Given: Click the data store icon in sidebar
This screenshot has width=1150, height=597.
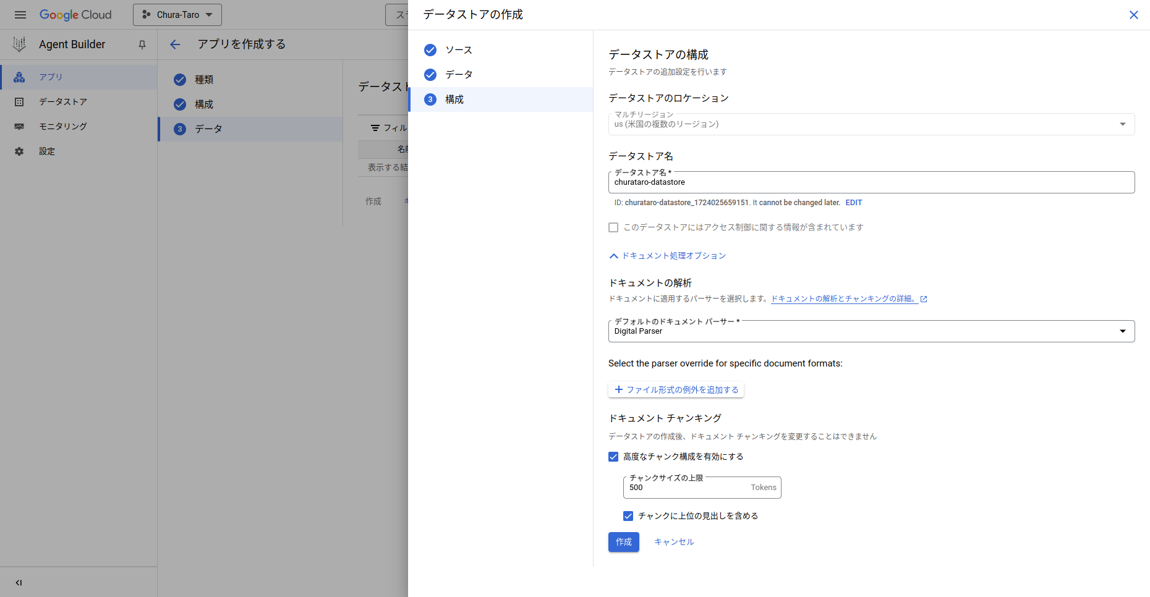Looking at the screenshot, I should pos(19,102).
